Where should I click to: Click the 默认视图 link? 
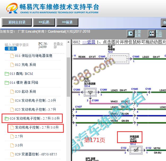click(x=159, y=33)
